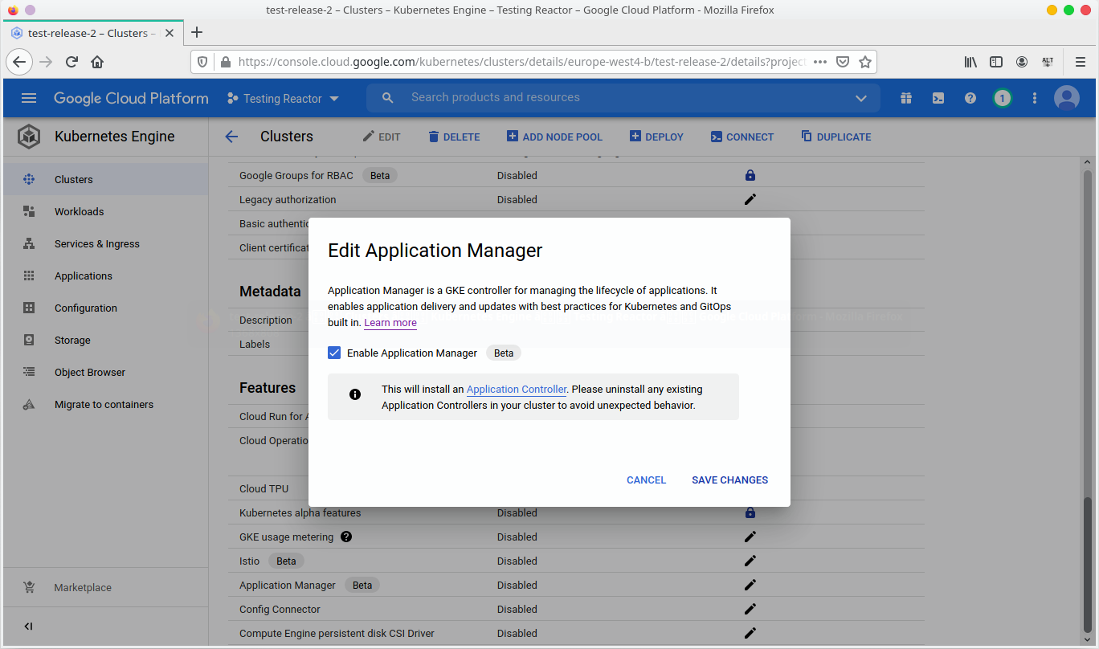Screen dimensions: 1099x649
Task: Expand the search bar dropdown arrow
Action: (861, 98)
